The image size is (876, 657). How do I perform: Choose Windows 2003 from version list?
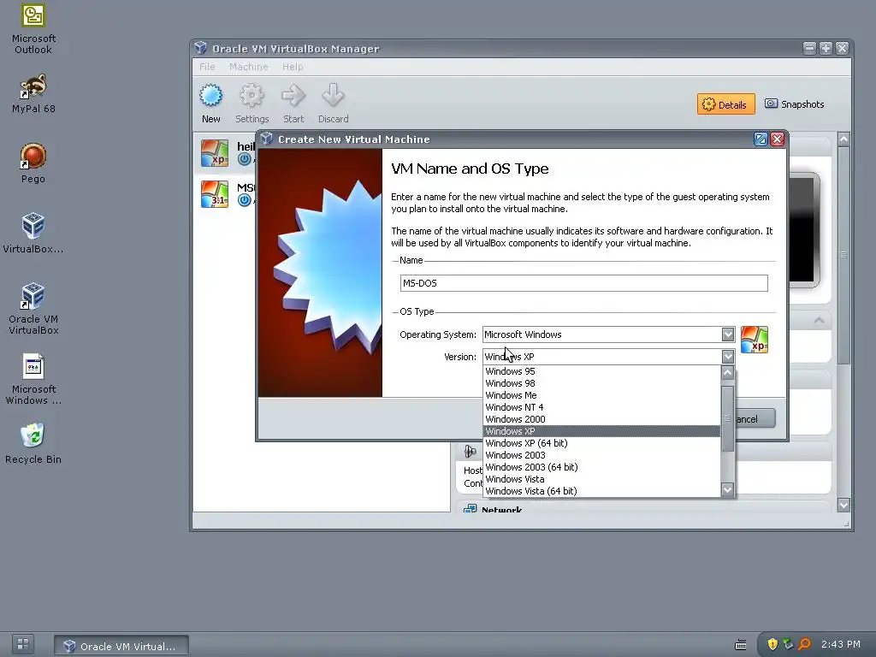pos(601,455)
